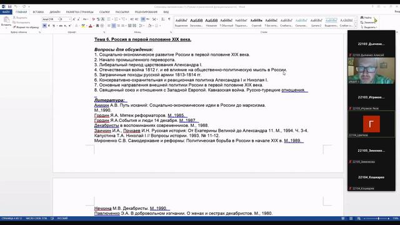Click the increase indent icon

pos(137,19)
